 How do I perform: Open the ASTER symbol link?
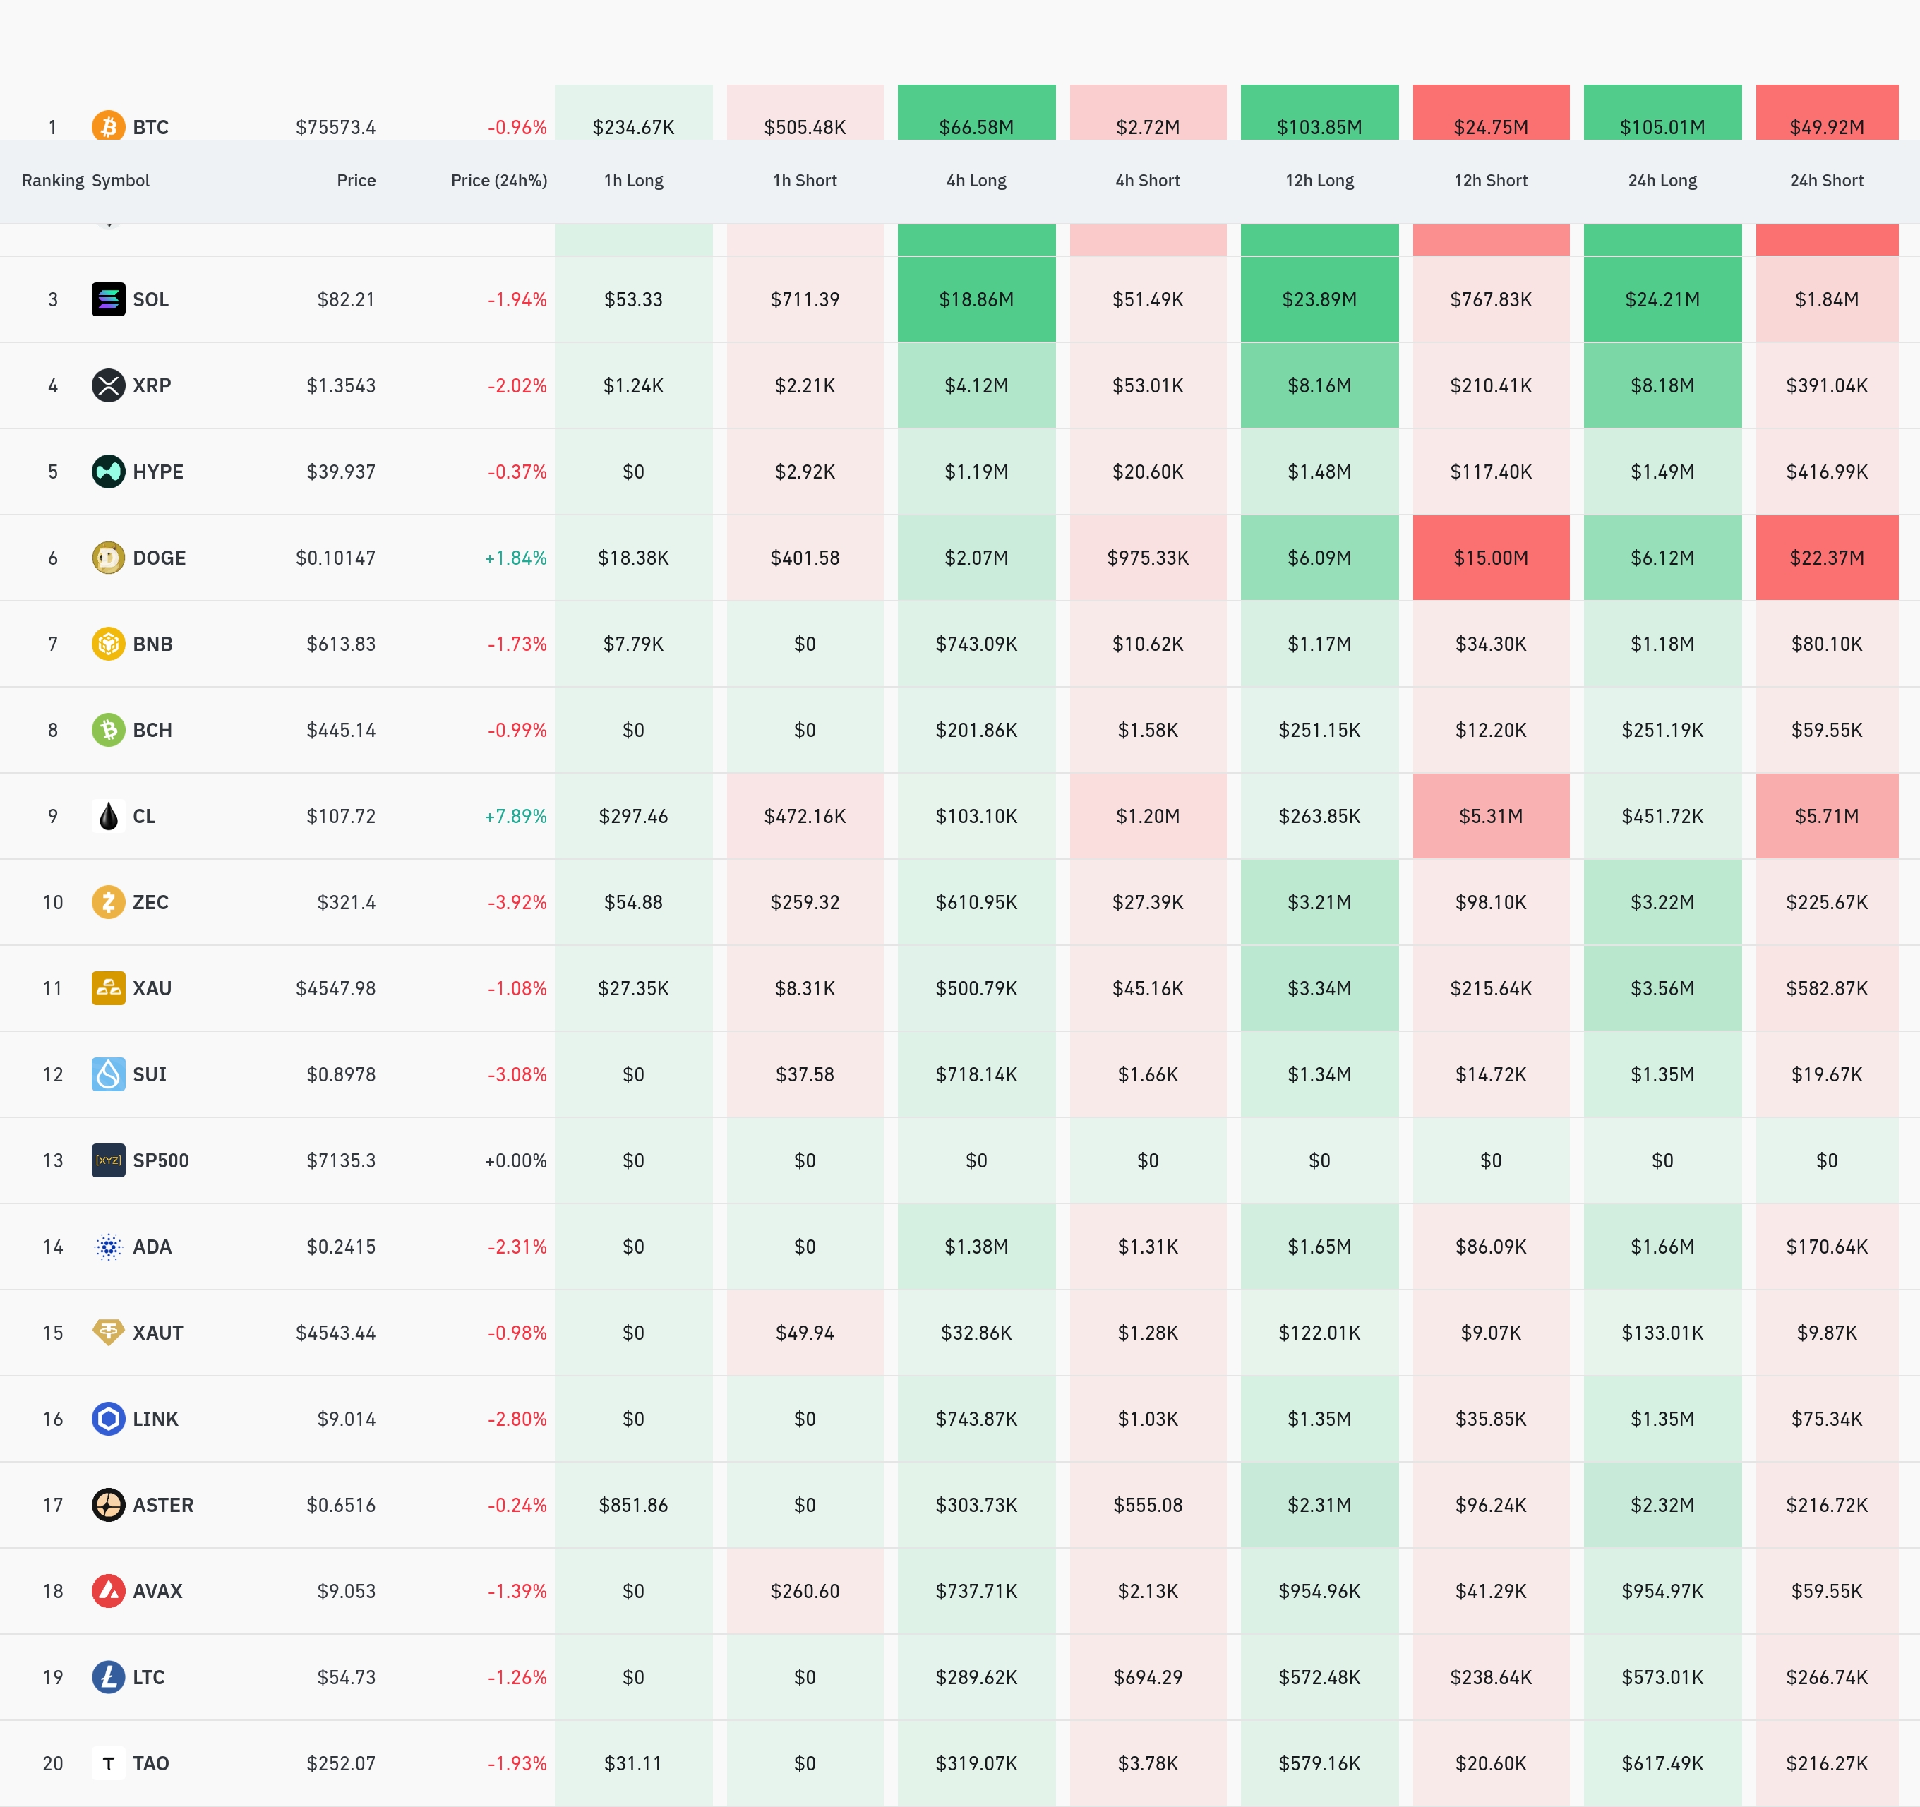[x=162, y=1505]
